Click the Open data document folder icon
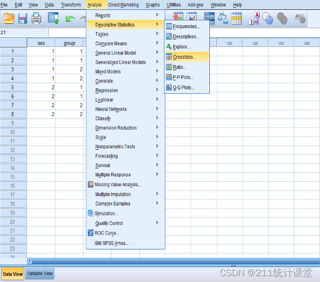Viewport: 320px width, 282px height. (x=9, y=18)
